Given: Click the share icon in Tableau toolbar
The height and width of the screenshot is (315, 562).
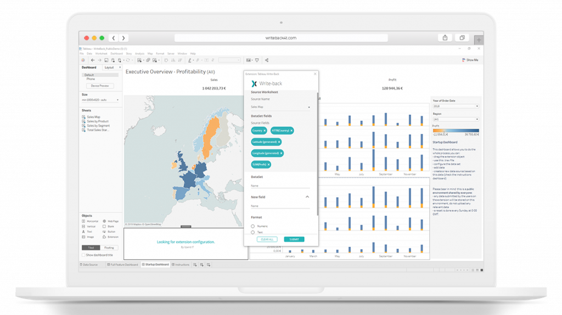Looking at the screenshot, I should [x=267, y=60].
